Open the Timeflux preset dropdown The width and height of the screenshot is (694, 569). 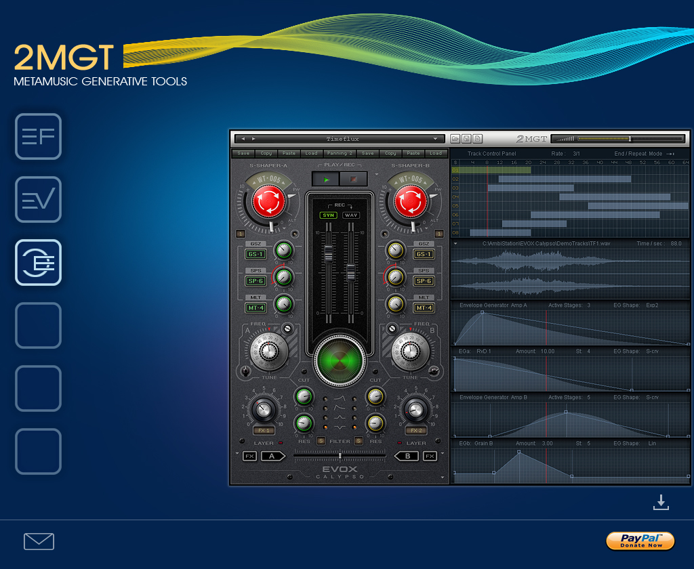[x=436, y=139]
